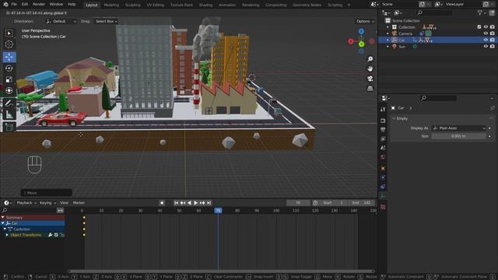The width and height of the screenshot is (498, 280).
Task: Switch to the Shading workspace tab
Action: click(x=205, y=5)
